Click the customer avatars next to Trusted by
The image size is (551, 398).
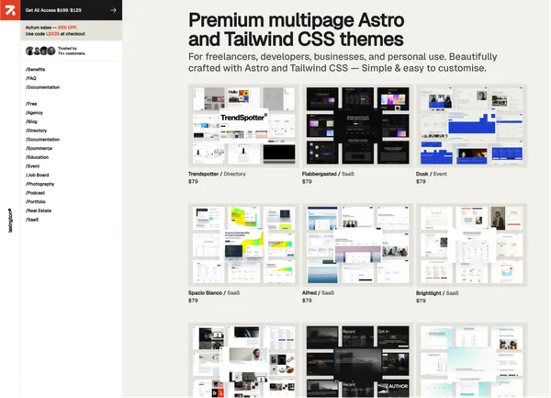40,51
